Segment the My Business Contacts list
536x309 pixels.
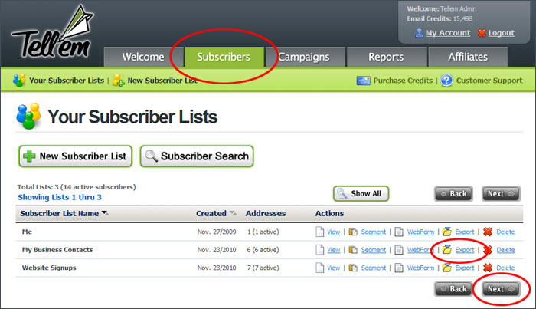click(374, 250)
